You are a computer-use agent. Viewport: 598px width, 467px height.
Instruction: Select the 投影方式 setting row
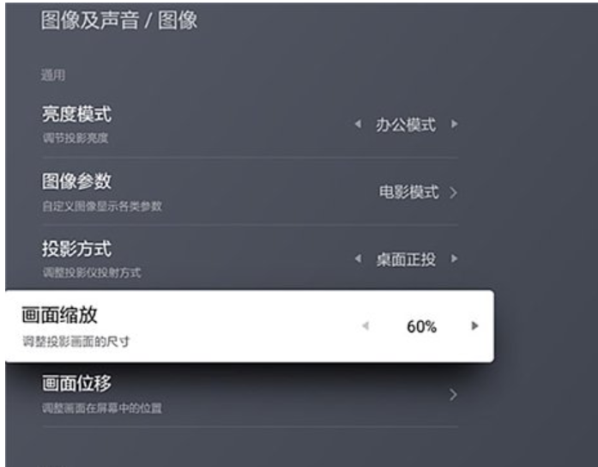(251, 258)
